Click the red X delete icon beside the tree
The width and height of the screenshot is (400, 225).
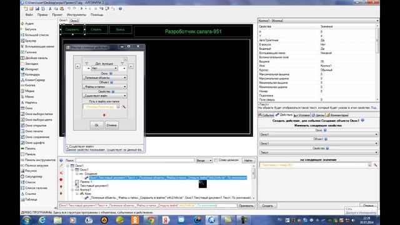[61, 172]
